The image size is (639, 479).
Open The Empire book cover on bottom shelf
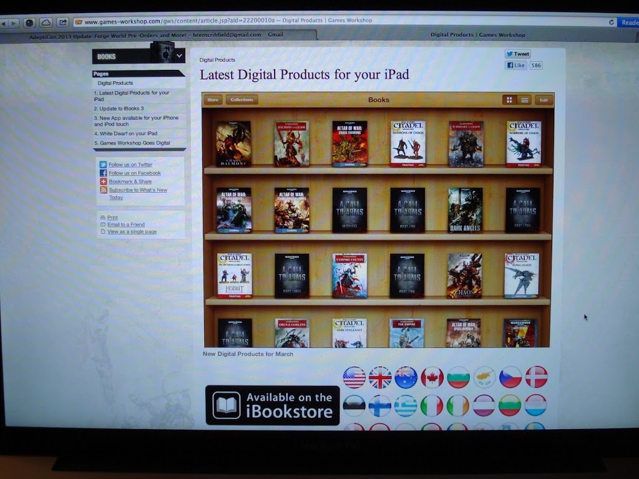(407, 333)
